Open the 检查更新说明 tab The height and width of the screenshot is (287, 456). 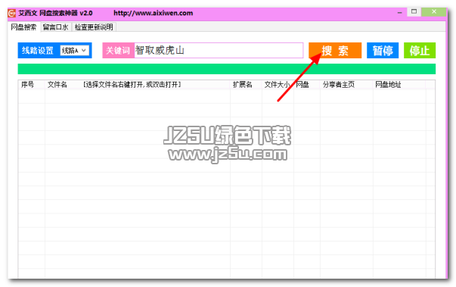click(x=94, y=27)
